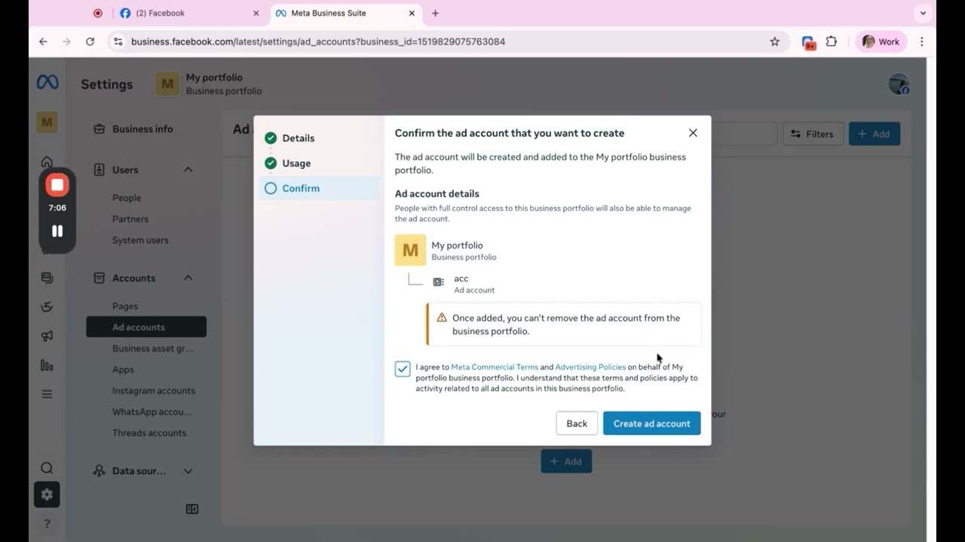This screenshot has height=542, width=965.
Task: Open the content icon above the megaphone
Action: coord(47,306)
